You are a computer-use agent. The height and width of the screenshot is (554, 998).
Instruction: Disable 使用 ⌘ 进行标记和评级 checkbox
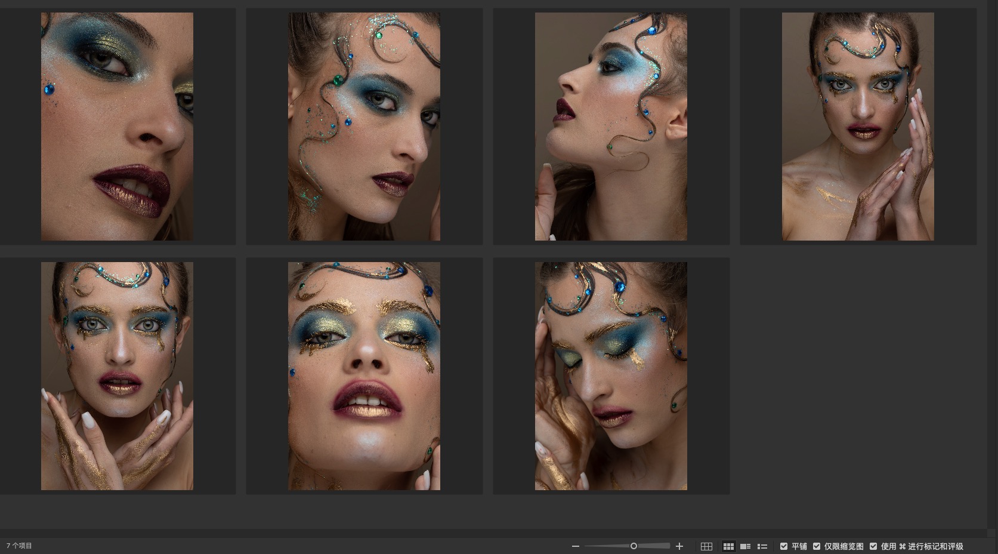(x=873, y=546)
